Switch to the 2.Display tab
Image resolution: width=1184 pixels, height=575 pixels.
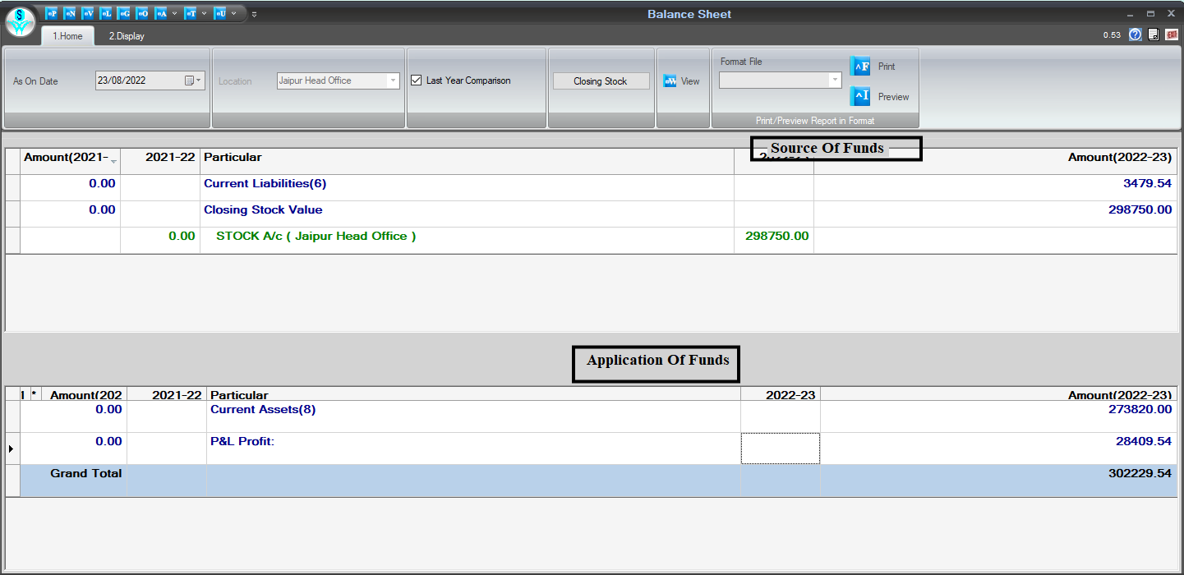pos(127,36)
